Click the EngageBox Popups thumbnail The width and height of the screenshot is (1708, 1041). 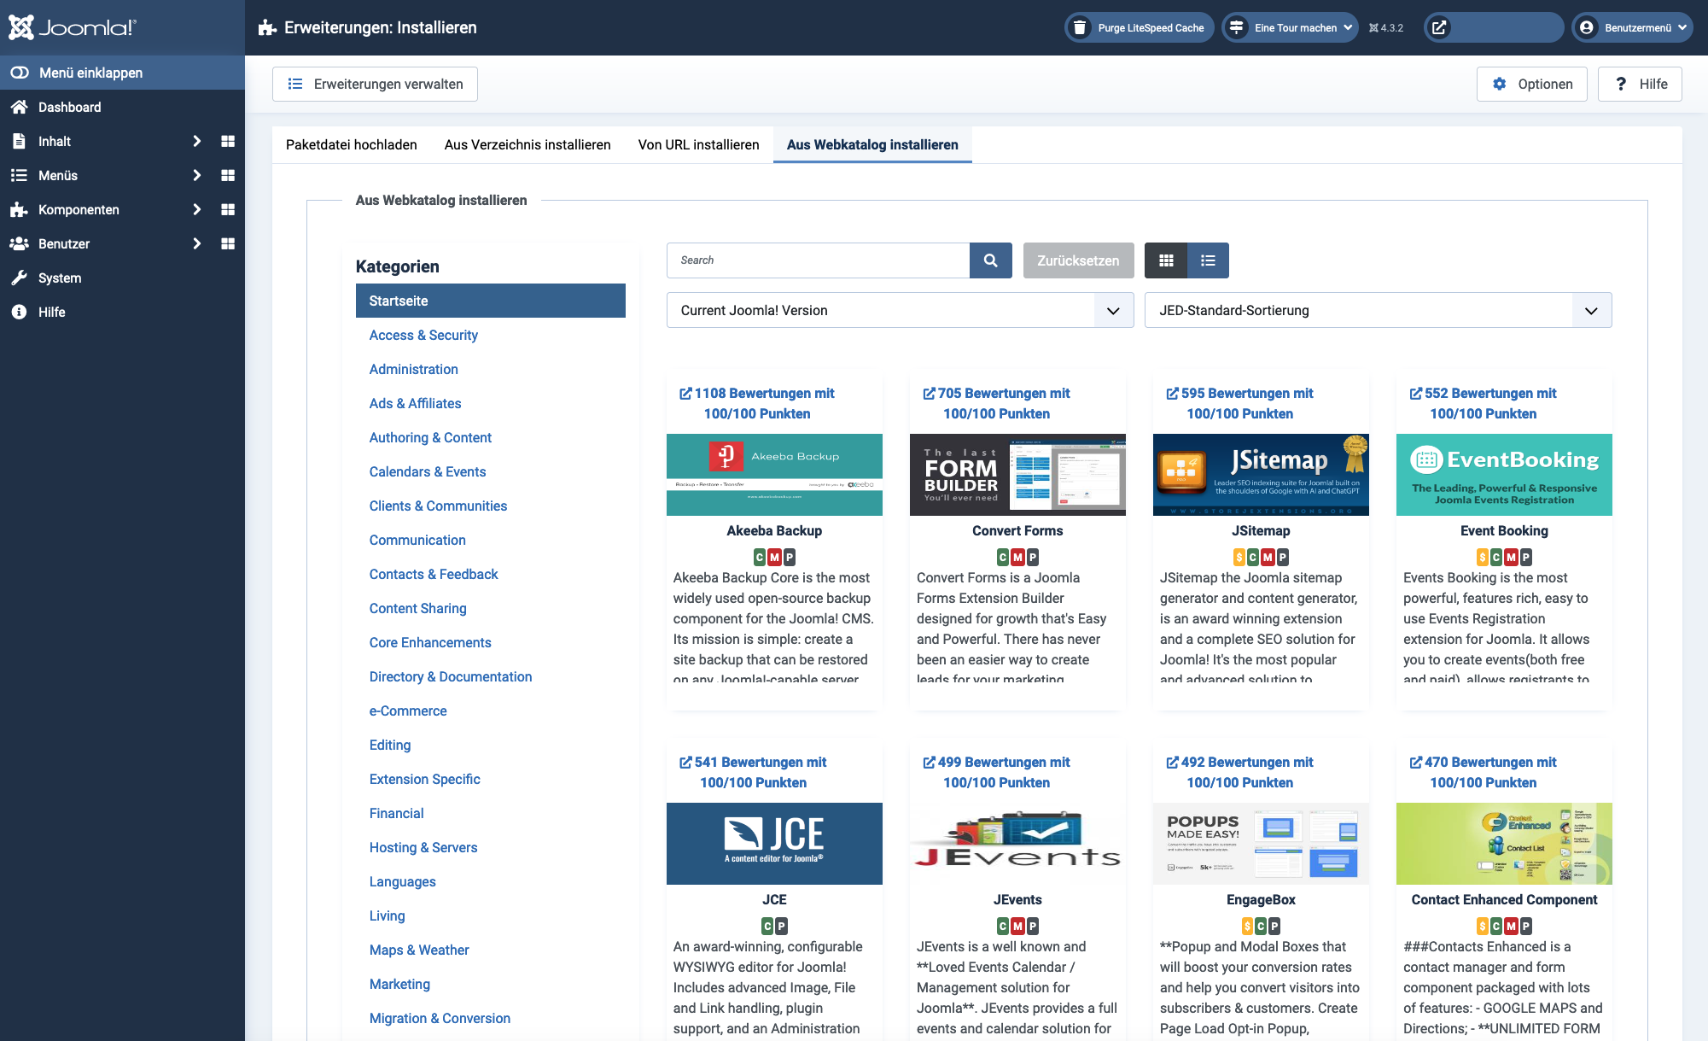pos(1261,844)
